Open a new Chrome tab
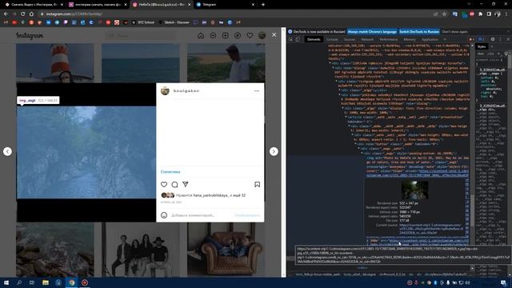Viewport: 512px width, 288px height. tap(263, 5)
